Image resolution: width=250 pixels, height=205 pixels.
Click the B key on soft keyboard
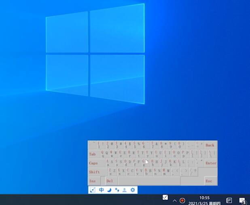pos(148,172)
